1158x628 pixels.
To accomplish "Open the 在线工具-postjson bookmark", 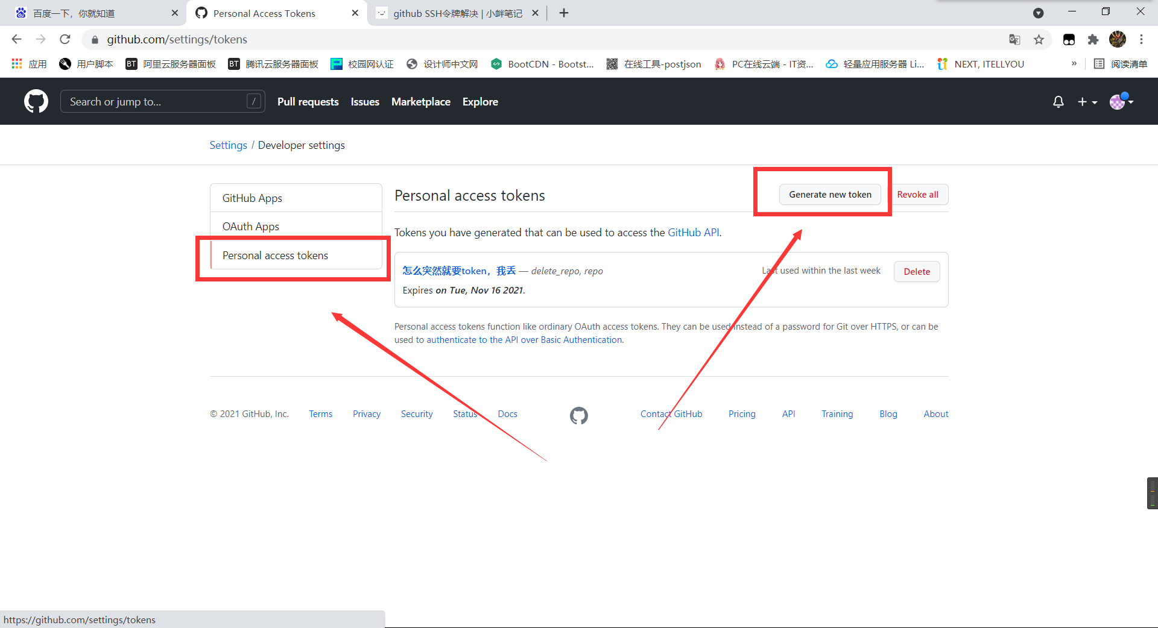I will [x=654, y=64].
